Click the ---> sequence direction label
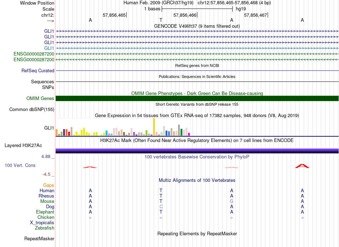 (x=50, y=21)
